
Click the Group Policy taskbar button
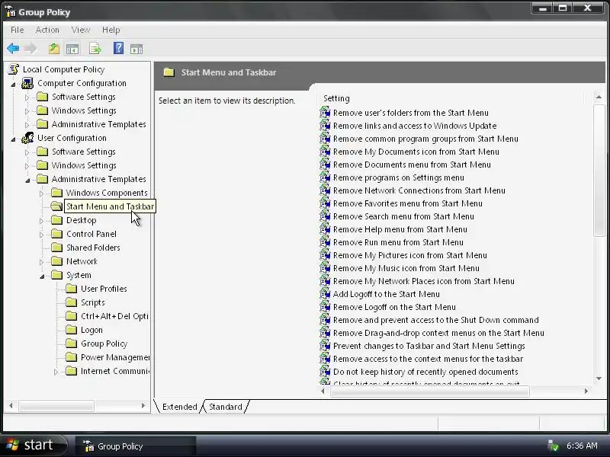point(136,446)
